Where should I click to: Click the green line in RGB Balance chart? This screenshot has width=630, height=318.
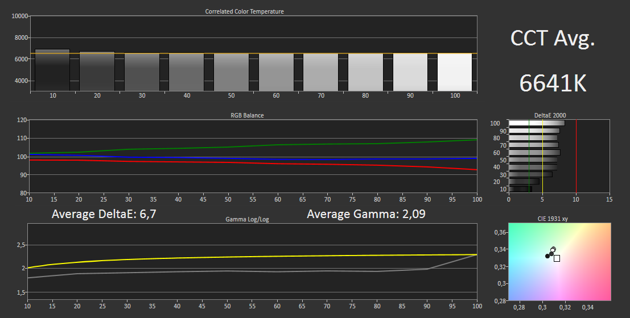point(253,146)
